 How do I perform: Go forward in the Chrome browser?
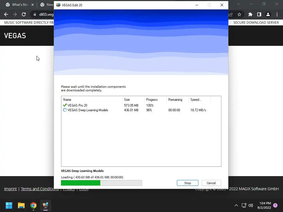(x=15, y=14)
